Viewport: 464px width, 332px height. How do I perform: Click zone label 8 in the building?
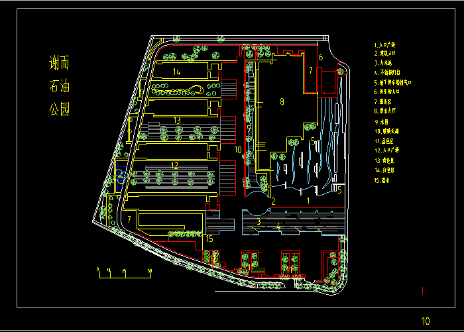282,101
